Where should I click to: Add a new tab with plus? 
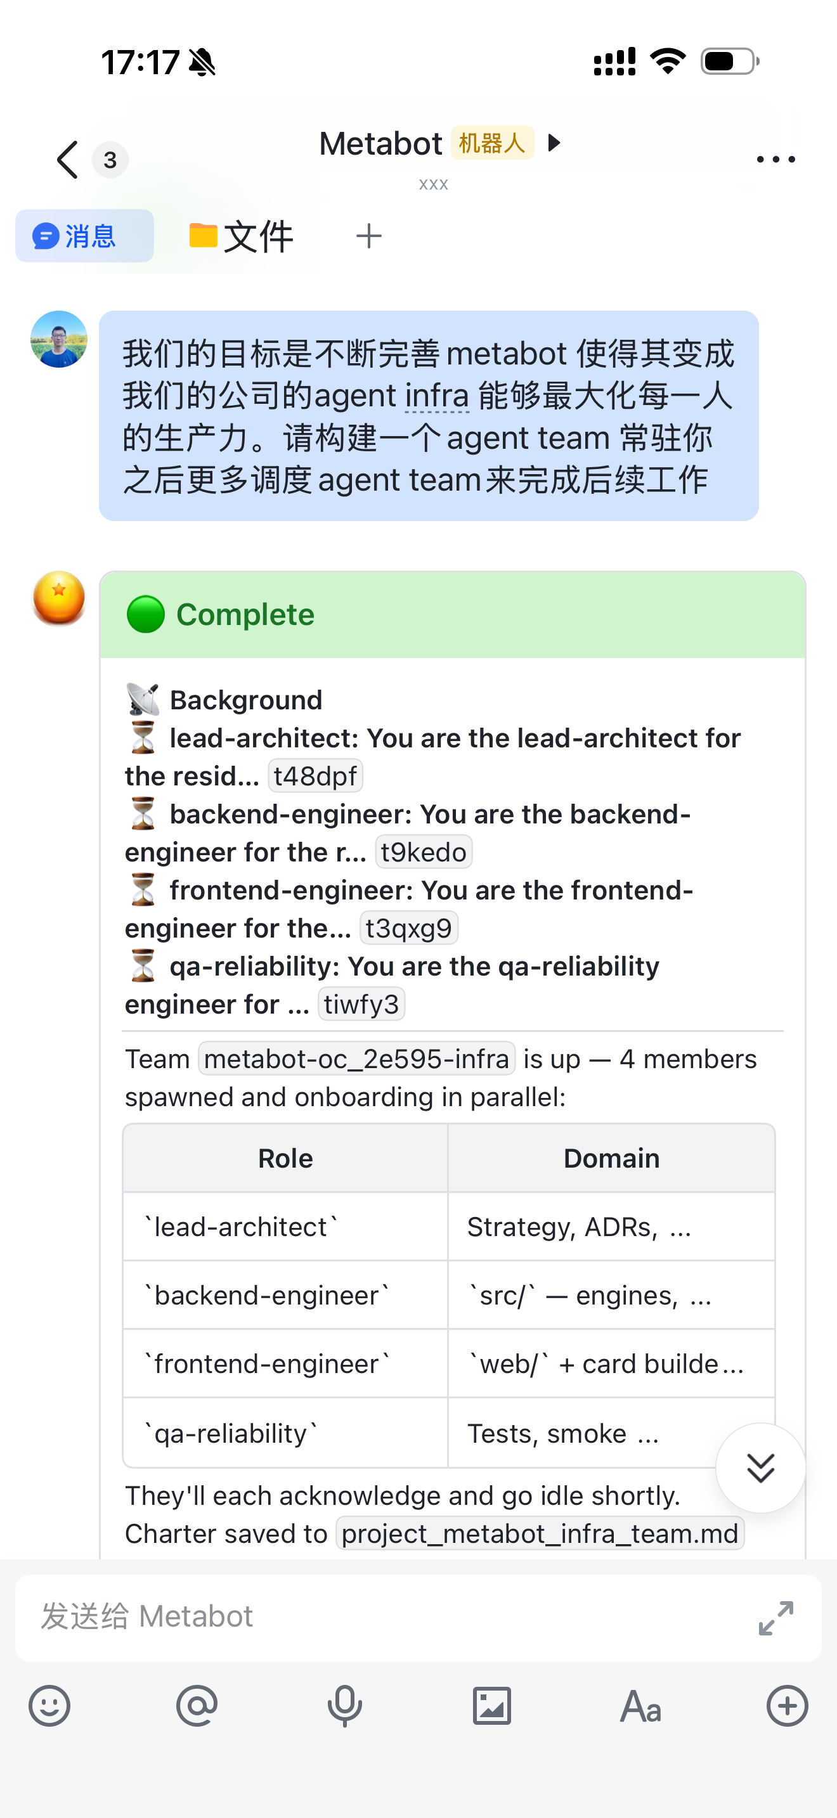coord(368,236)
